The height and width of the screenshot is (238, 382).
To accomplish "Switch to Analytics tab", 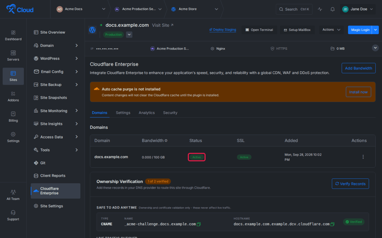I will point(147,113).
